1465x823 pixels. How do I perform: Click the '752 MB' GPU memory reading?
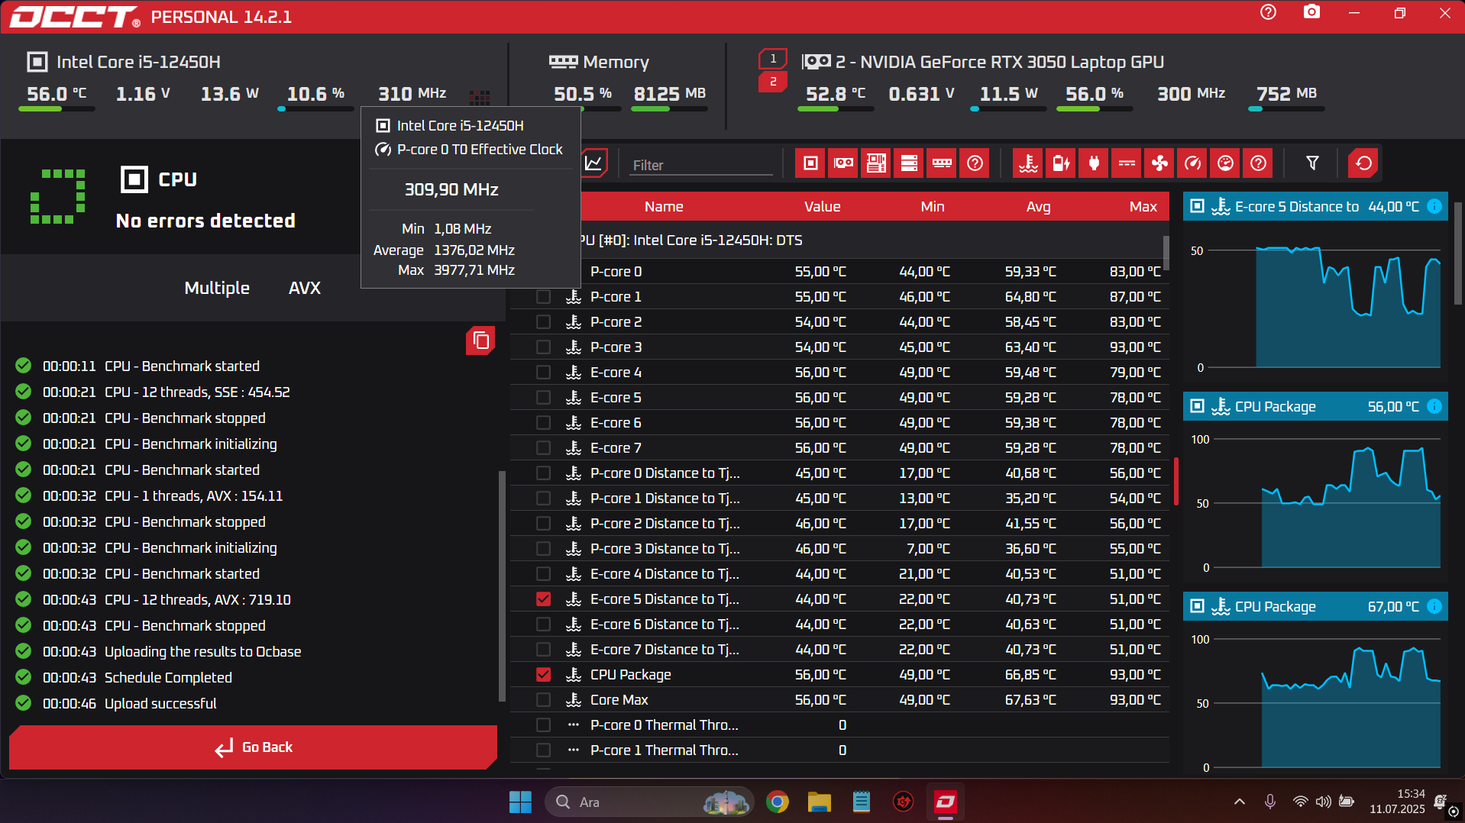(1287, 94)
